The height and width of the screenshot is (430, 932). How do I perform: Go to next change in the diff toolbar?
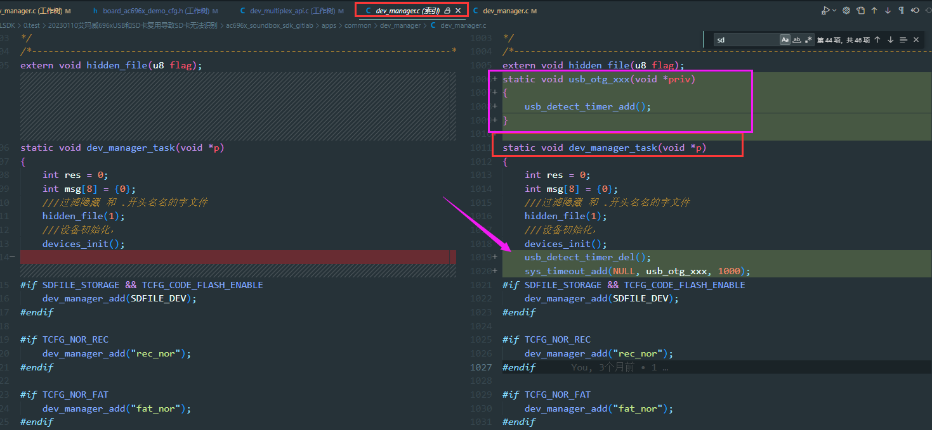click(888, 10)
